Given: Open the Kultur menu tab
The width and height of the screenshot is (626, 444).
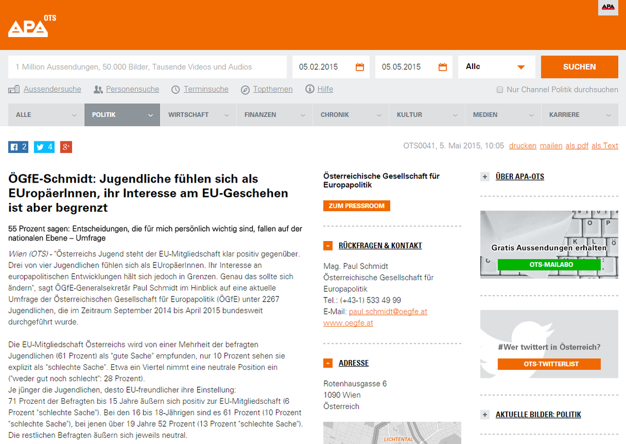Looking at the screenshot, I should click(427, 115).
